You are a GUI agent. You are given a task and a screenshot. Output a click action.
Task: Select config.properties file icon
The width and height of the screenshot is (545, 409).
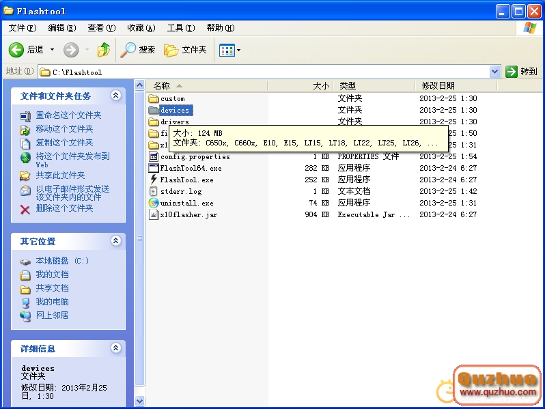(153, 156)
